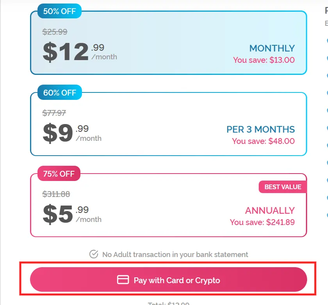Click the Total: $12.99 text at bottom

click(169, 302)
